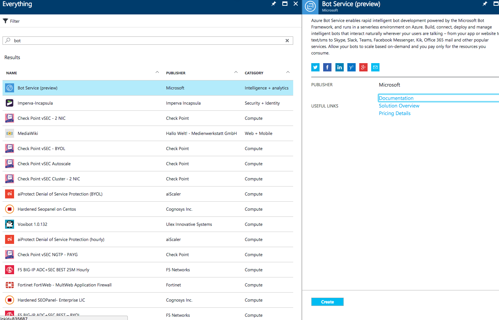The width and height of the screenshot is (499, 320).
Task: Select the Check Point vSEC - 2 NIC result
Action: point(148,118)
